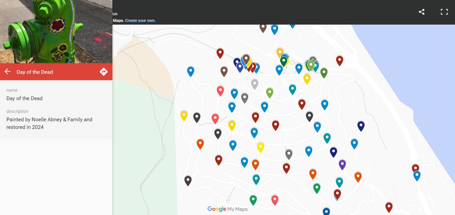This screenshot has height=215, width=455.
Task: Open the "Create your own" link
Action: (140, 21)
